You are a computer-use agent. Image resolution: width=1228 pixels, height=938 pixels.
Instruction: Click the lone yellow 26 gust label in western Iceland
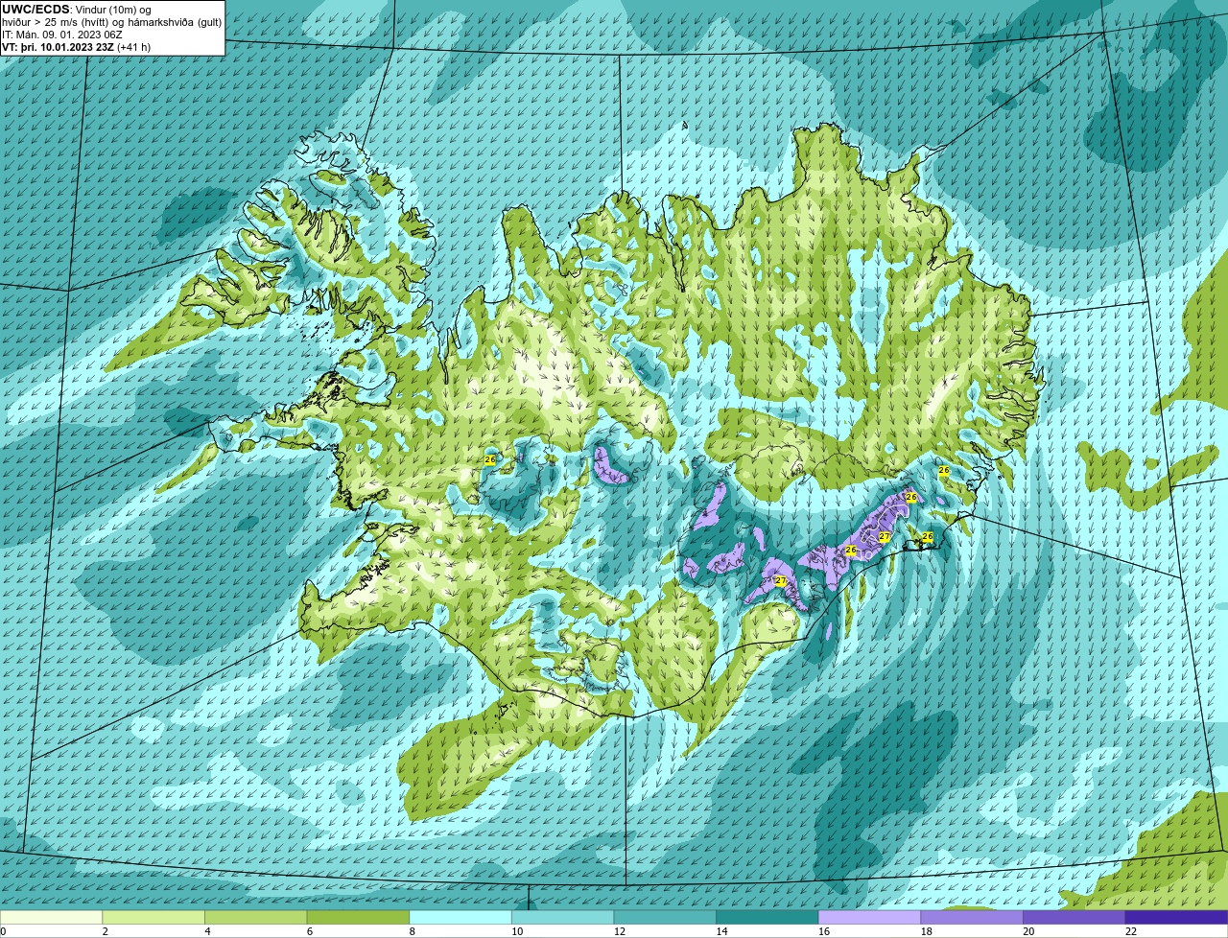490,460
